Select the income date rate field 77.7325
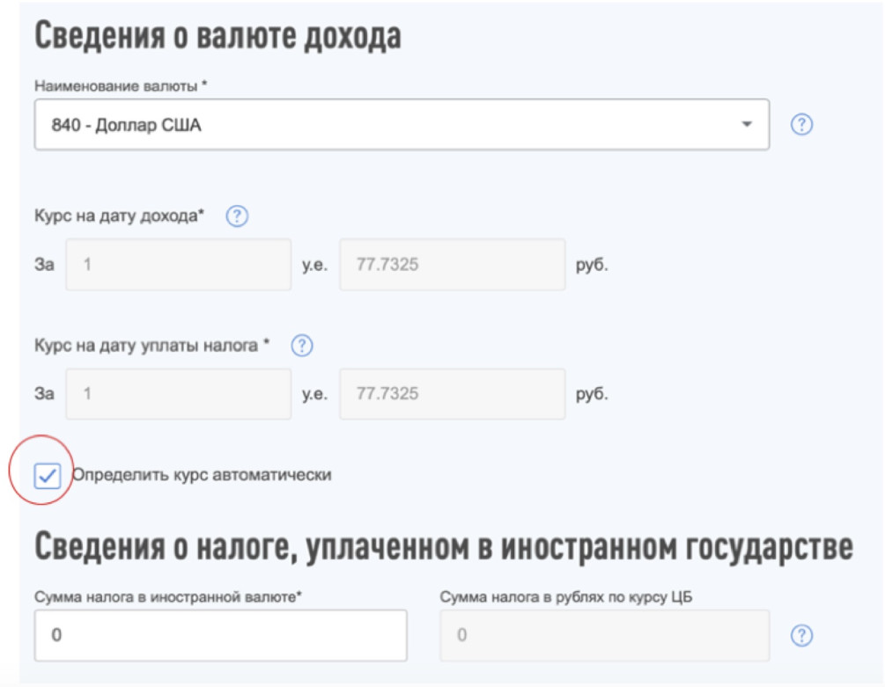The width and height of the screenshot is (885, 687). (x=452, y=265)
